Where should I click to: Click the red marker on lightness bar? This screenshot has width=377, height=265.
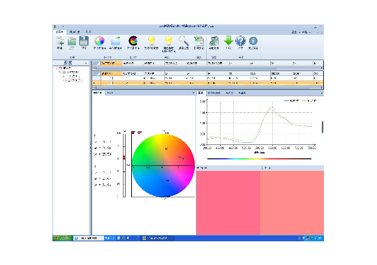coord(124,158)
